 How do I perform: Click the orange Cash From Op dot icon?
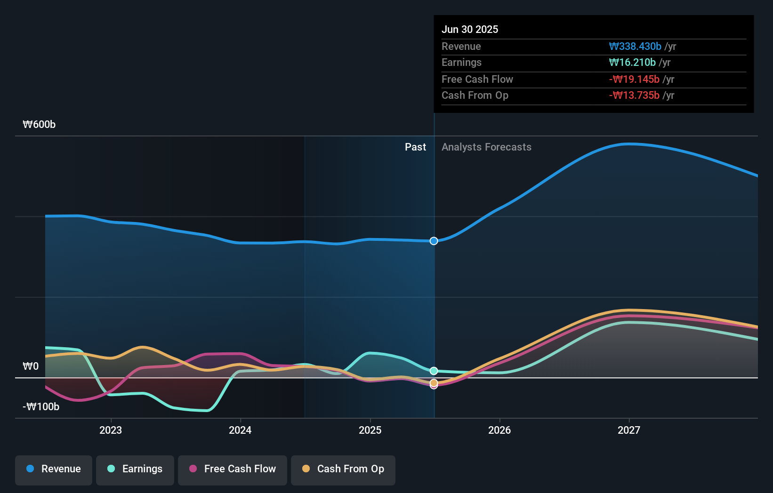click(x=306, y=469)
